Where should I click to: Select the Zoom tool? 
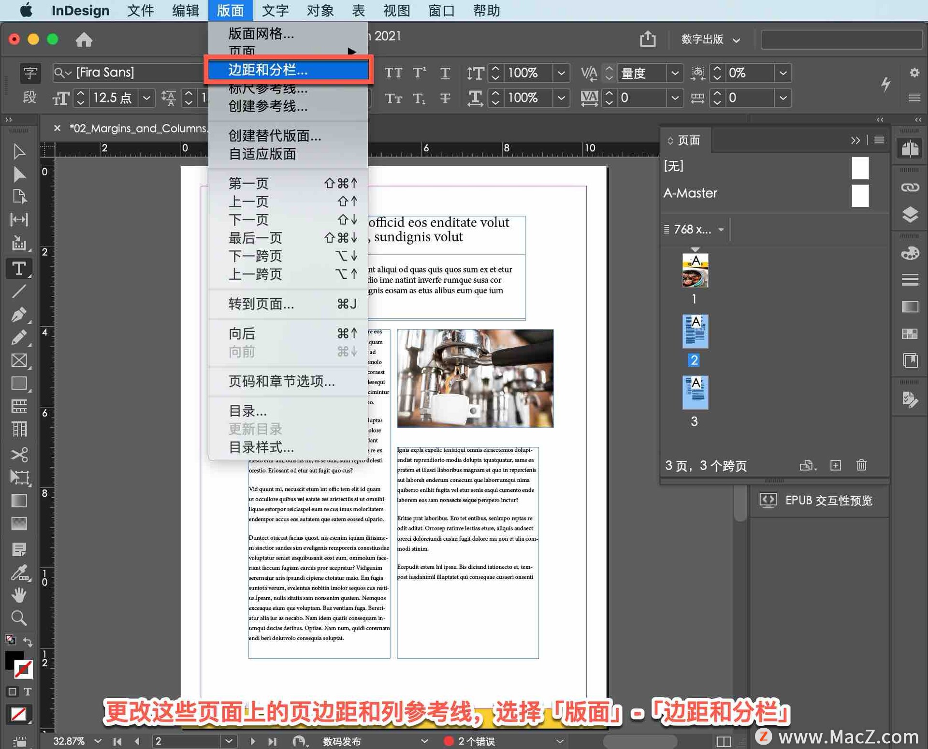[19, 618]
